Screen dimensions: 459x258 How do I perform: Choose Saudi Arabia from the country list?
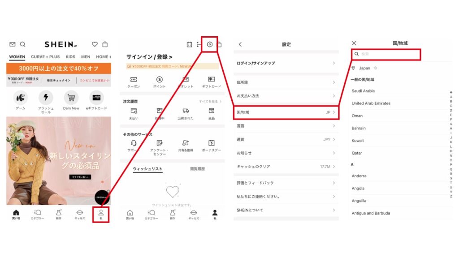[363, 91]
